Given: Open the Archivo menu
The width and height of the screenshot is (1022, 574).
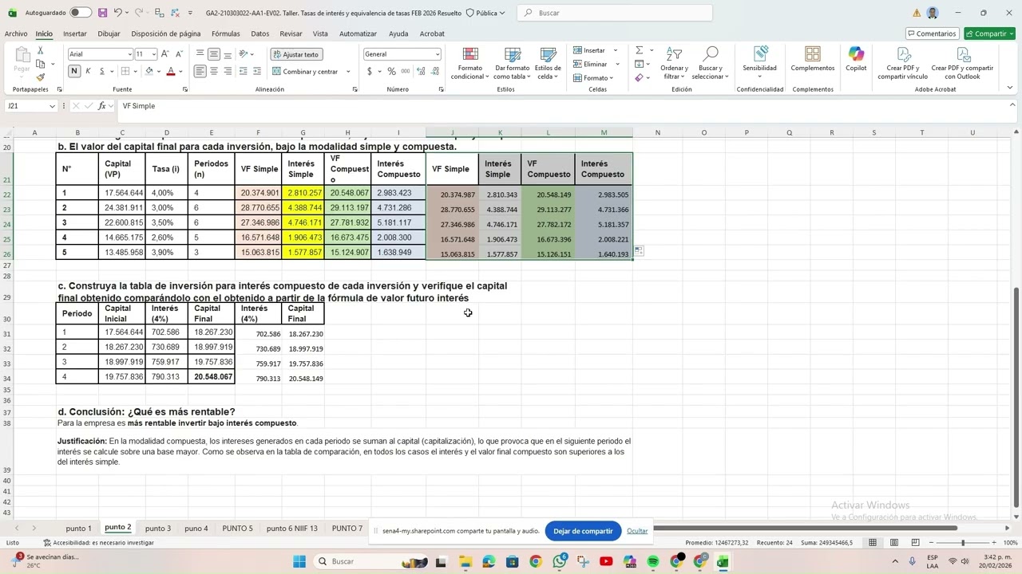Looking at the screenshot, I should coord(15,33).
